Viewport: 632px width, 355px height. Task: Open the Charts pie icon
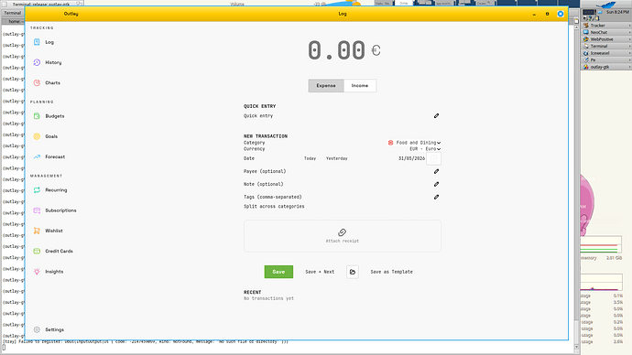point(37,82)
